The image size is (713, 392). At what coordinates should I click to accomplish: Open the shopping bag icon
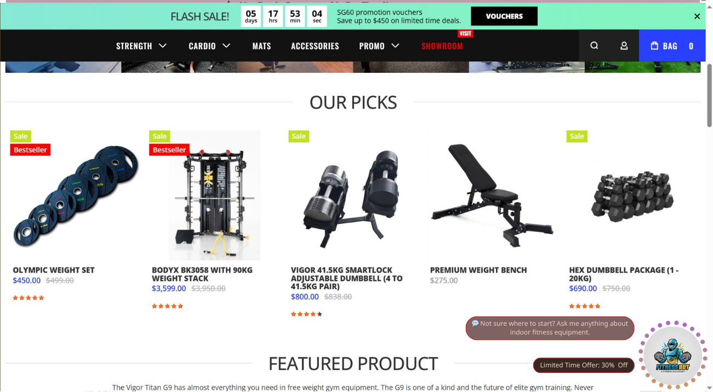654,45
